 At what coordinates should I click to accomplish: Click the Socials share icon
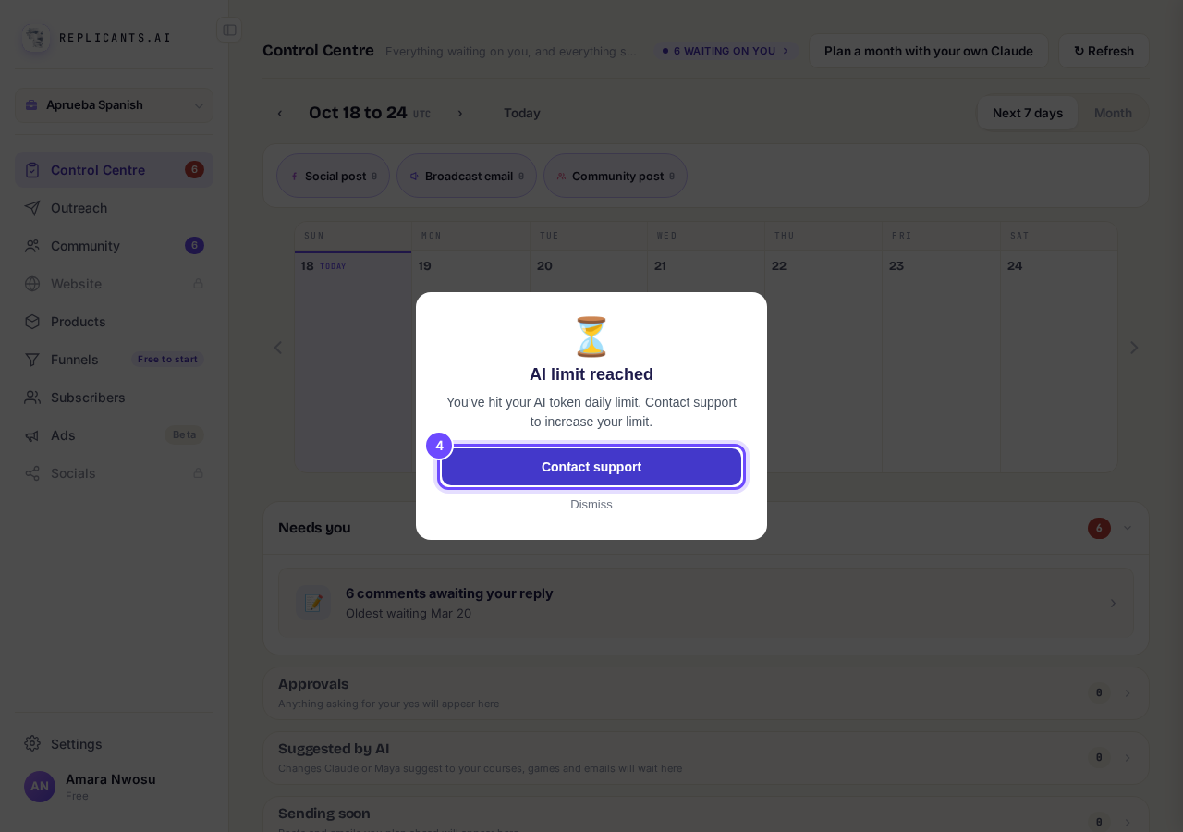tap(32, 473)
